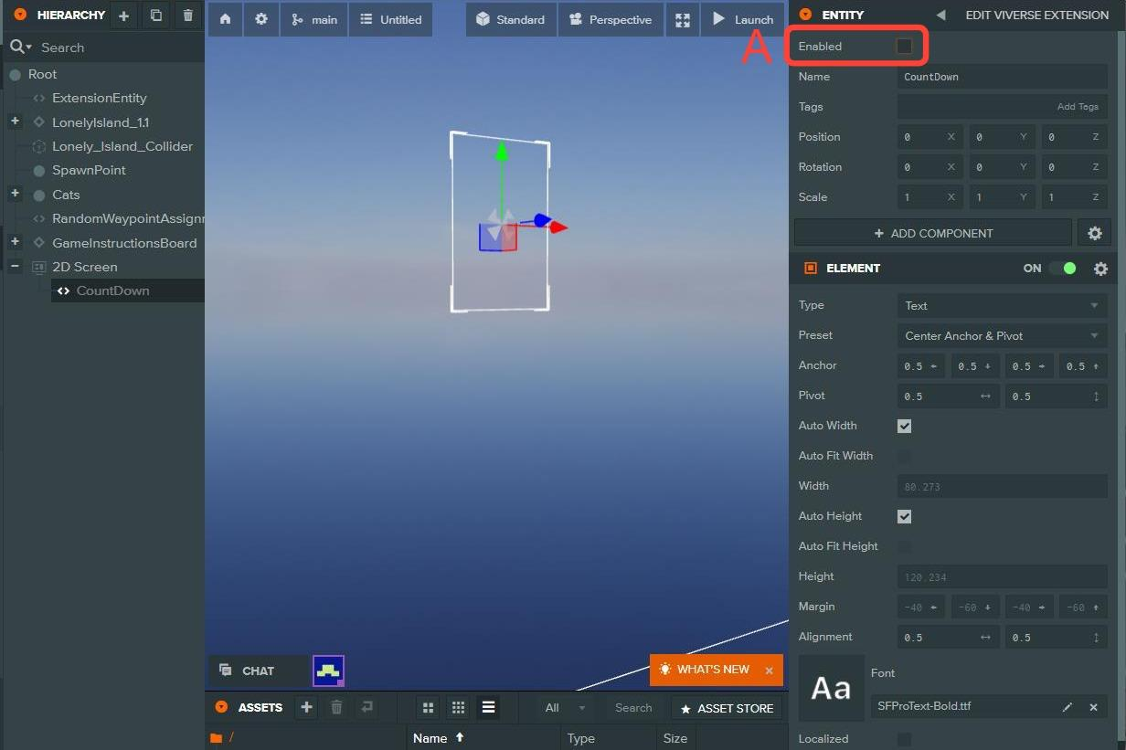Open Element component settings gear
This screenshot has height=750, width=1126.
pyautogui.click(x=1100, y=269)
